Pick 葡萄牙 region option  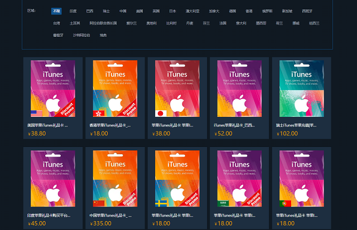(58, 35)
